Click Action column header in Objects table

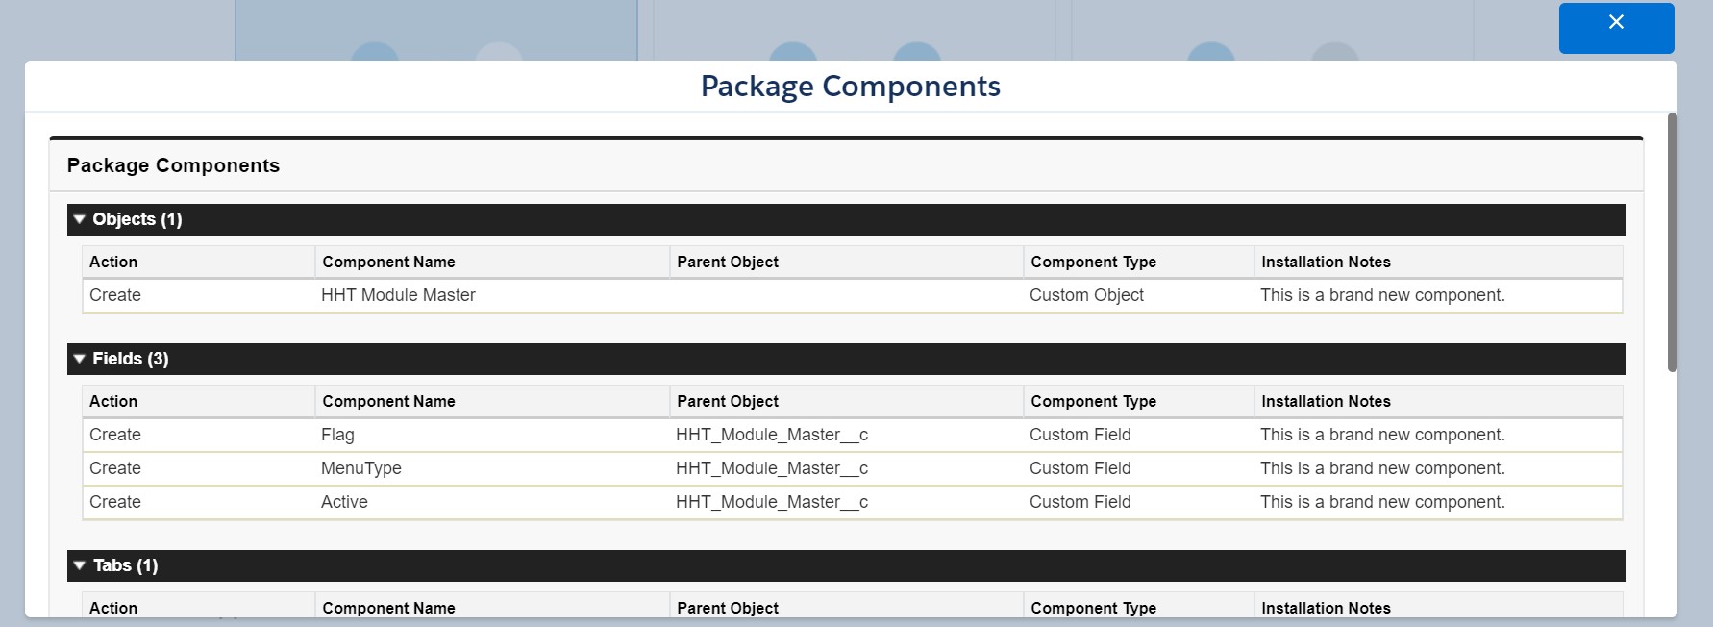pyautogui.click(x=113, y=262)
